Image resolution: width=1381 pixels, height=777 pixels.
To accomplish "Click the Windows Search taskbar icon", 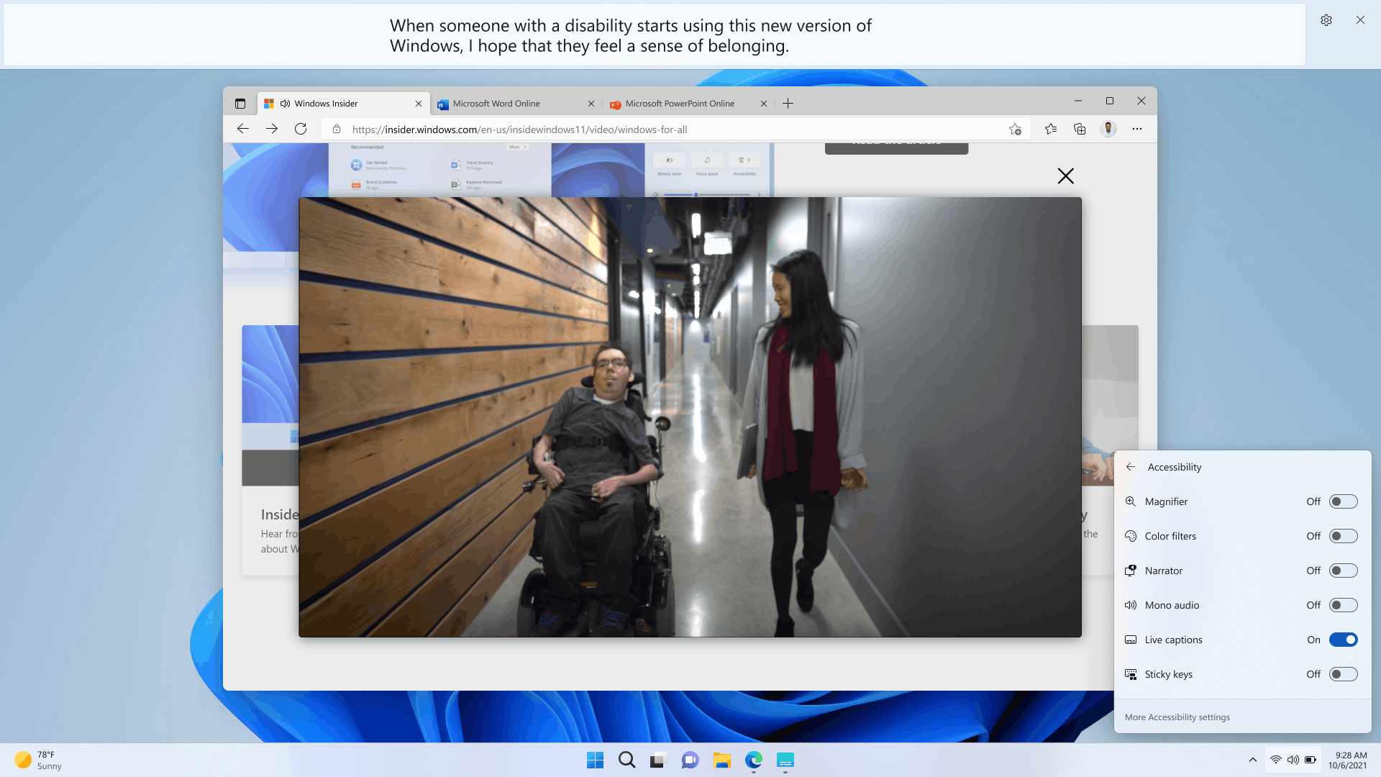I will [626, 760].
